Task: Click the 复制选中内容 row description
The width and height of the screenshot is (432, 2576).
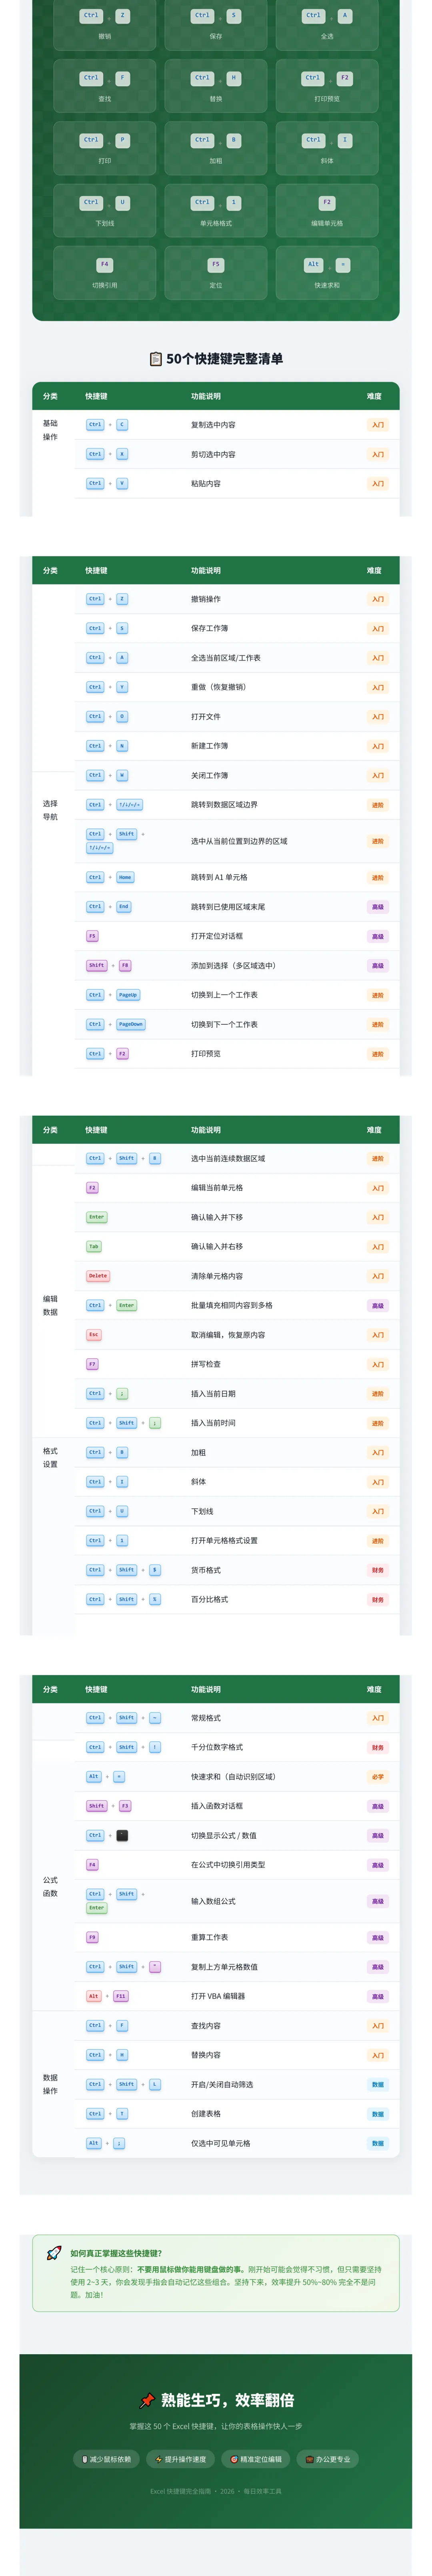Action: coord(213,425)
